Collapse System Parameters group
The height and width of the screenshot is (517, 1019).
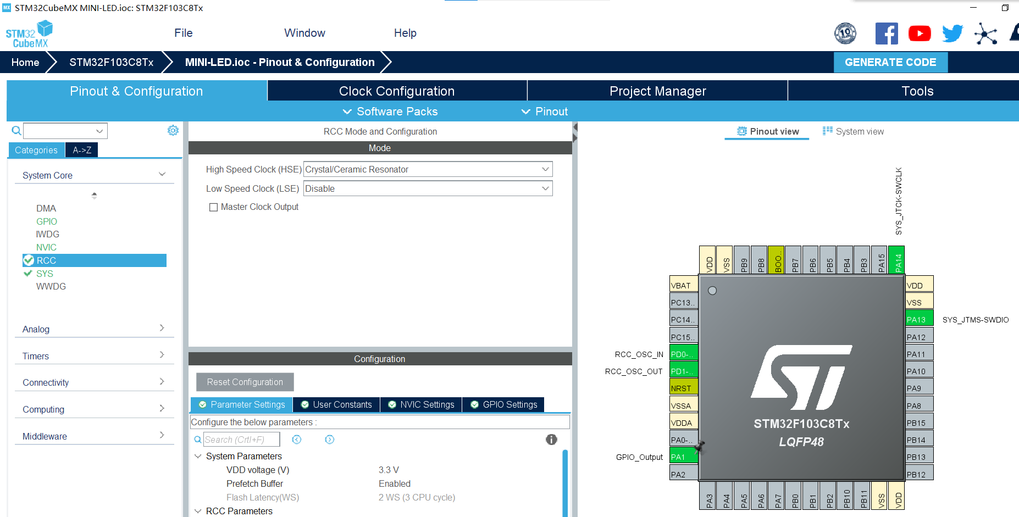coord(198,456)
